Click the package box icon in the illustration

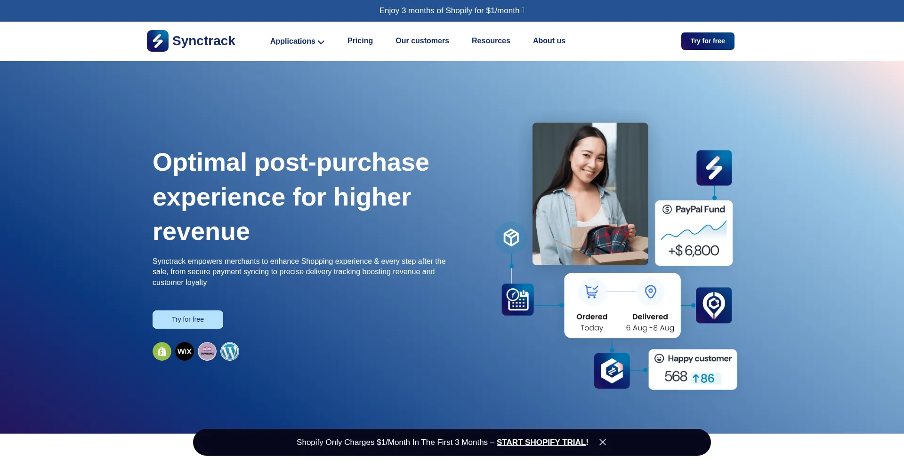[511, 237]
